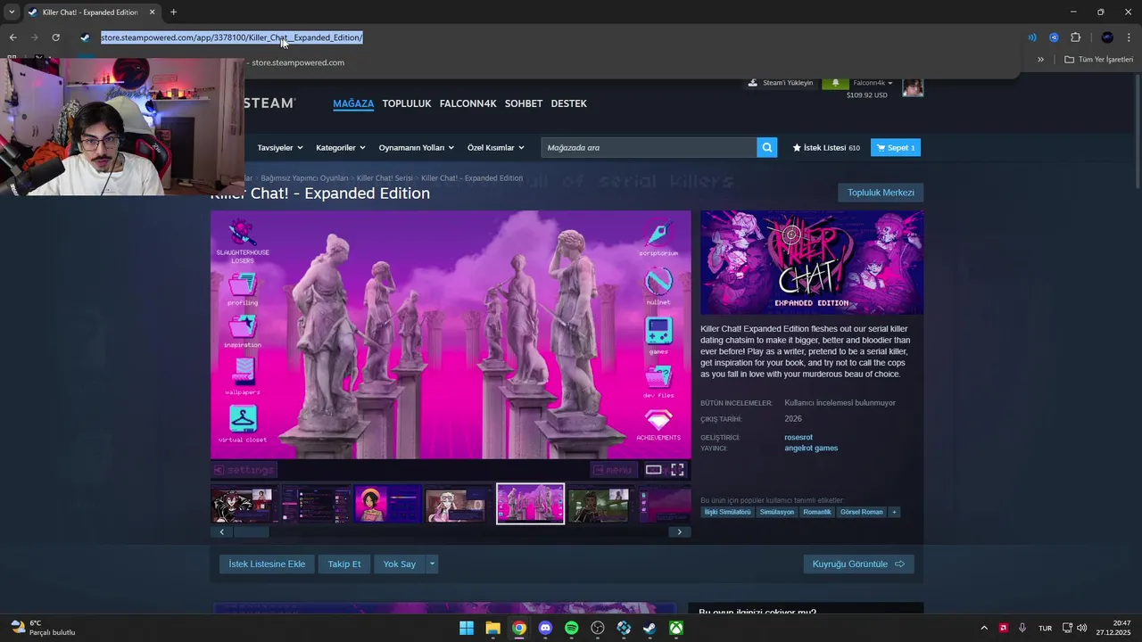Open Discord from the taskbar

tap(545, 628)
